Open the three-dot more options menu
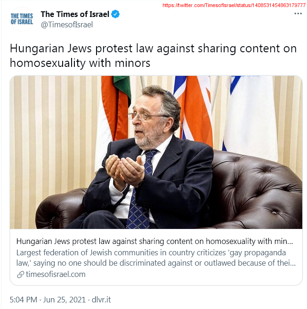The width and height of the screenshot is (307, 309). (298, 14)
